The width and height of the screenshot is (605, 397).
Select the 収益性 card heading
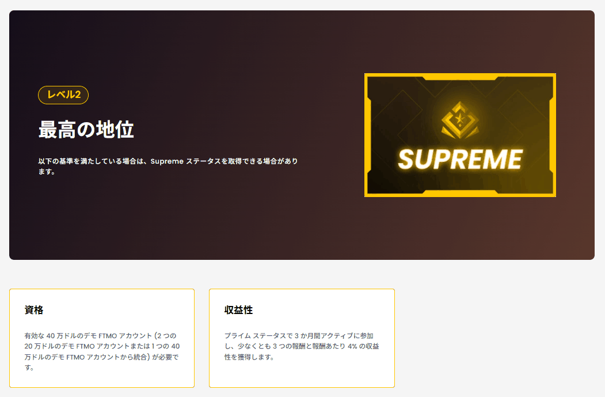(x=238, y=310)
